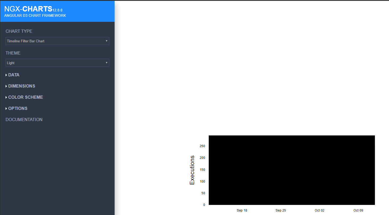Open the DOCUMENTATION page
The height and width of the screenshot is (215, 389).
coord(24,119)
